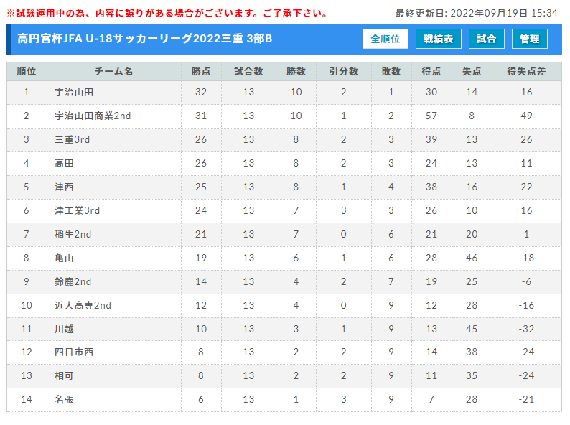Click the 勝点 column header
The width and height of the screenshot is (570, 425).
(201, 71)
